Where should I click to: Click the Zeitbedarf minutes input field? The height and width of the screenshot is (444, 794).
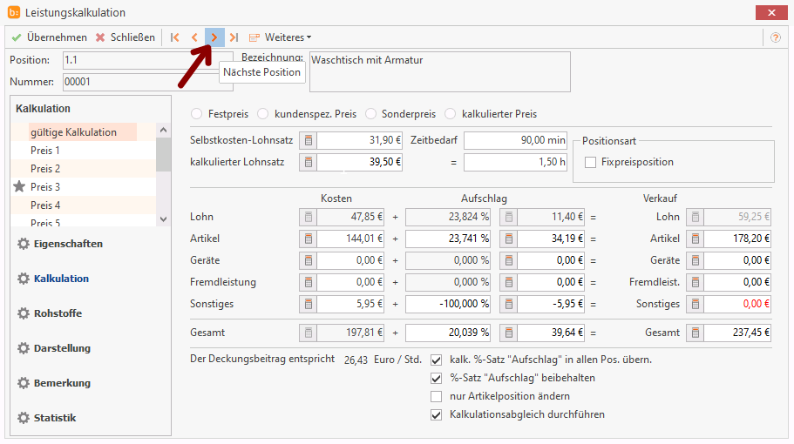(x=515, y=140)
